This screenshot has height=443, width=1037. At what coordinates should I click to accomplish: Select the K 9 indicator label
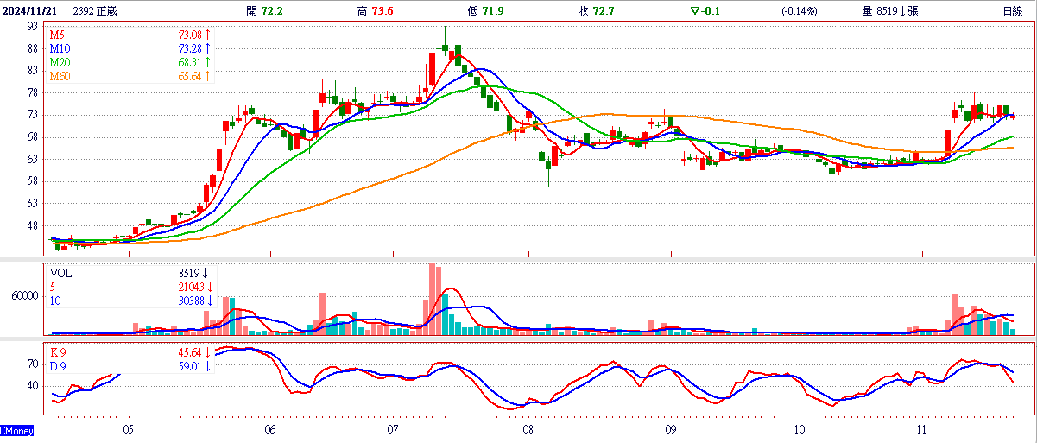tap(58, 352)
